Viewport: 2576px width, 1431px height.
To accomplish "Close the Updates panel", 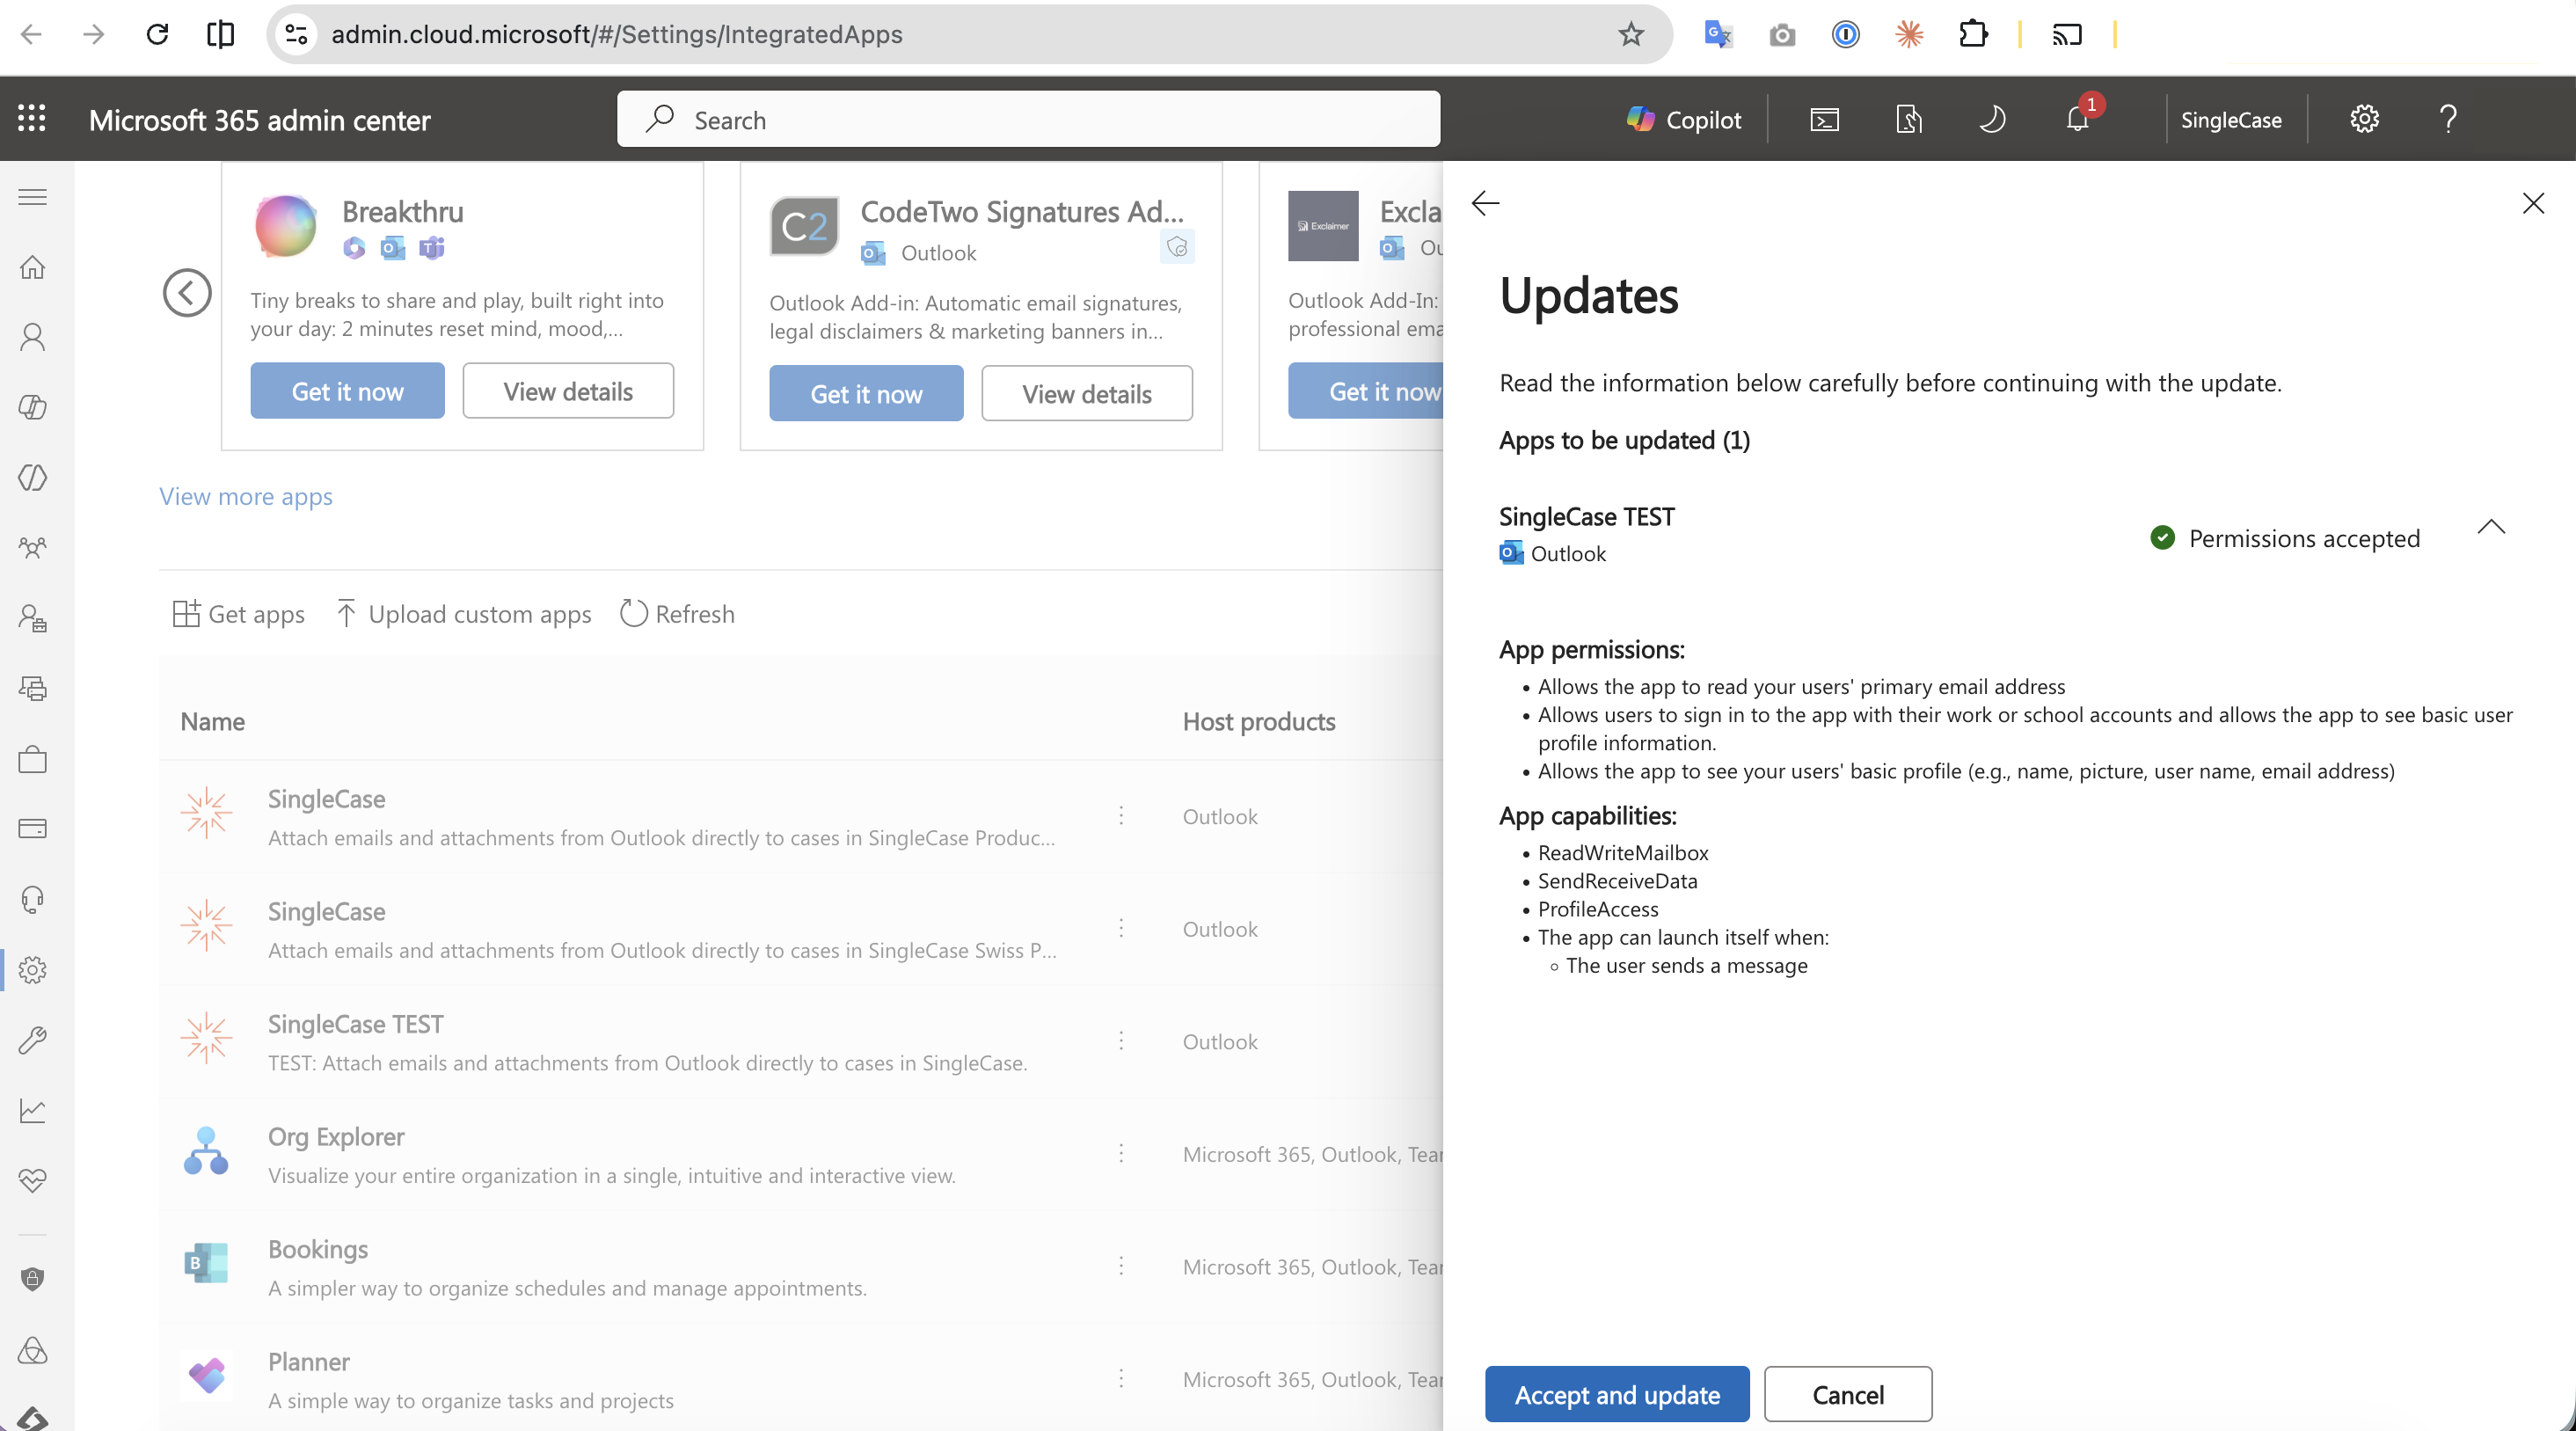I will 2533,204.
